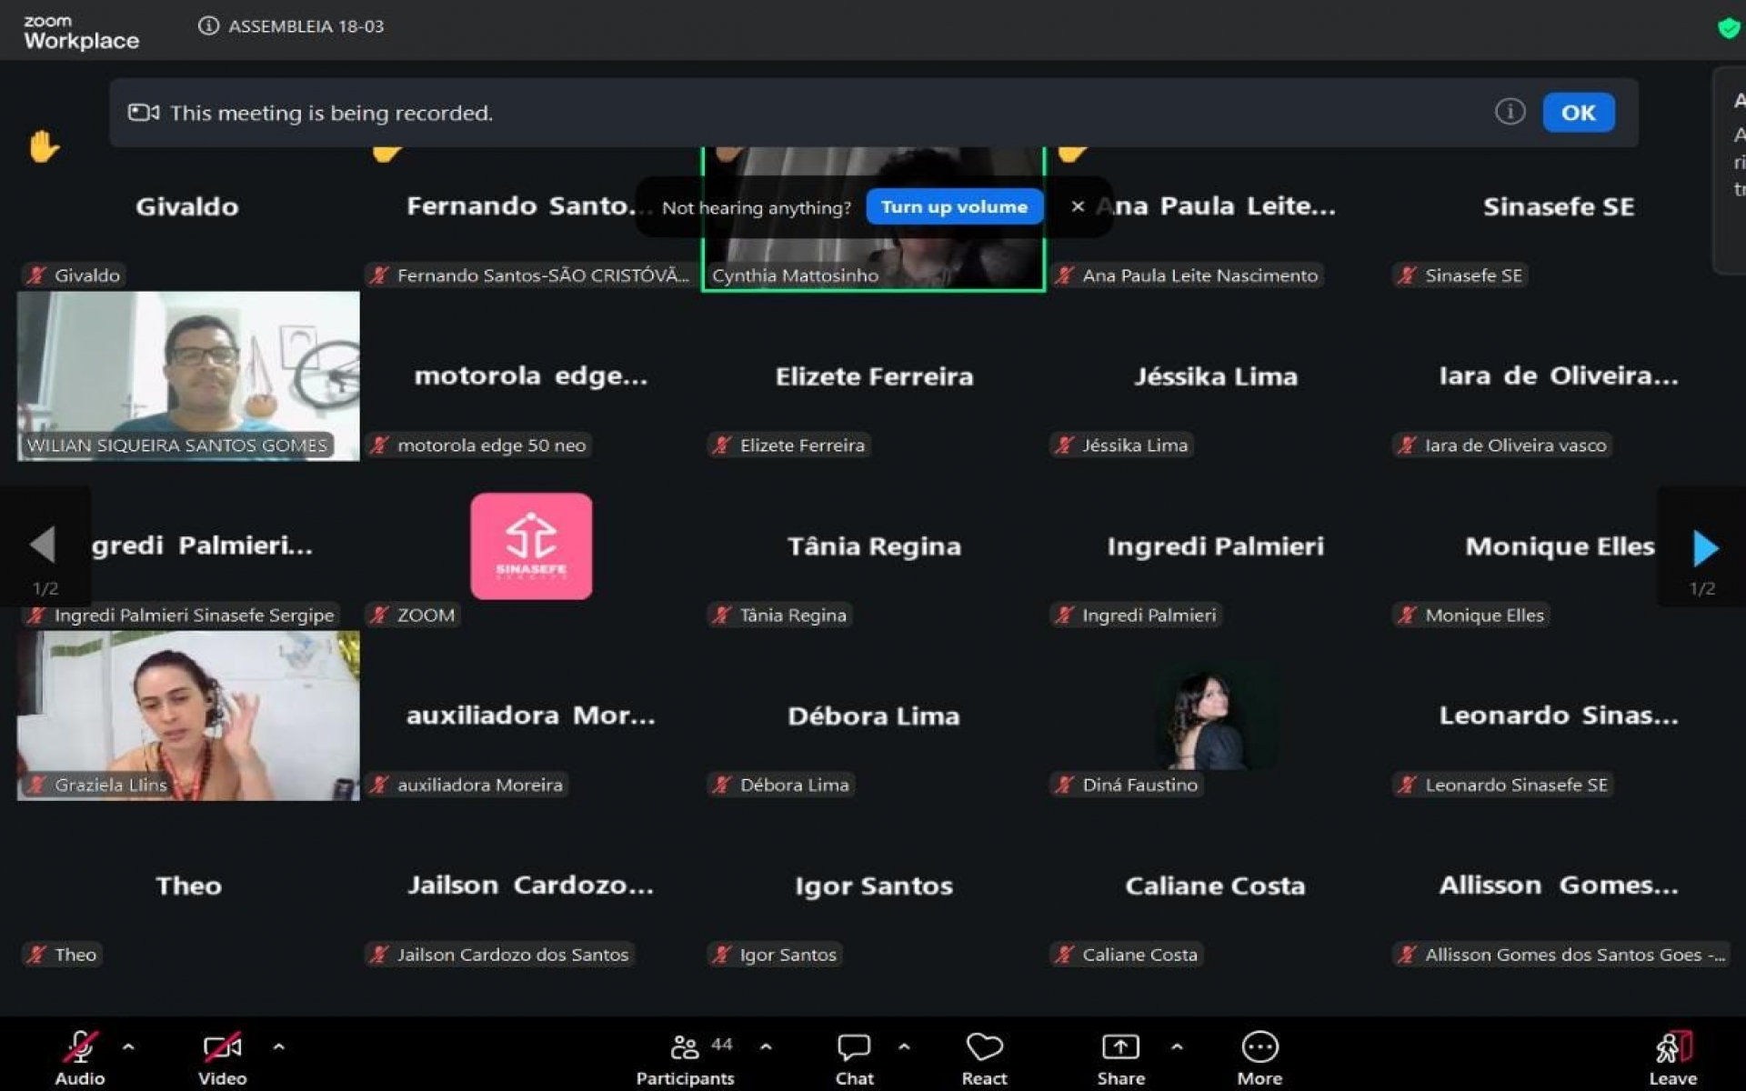Click the green encryption shield icon

pos(1728,27)
